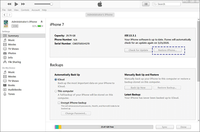The width and height of the screenshot is (200, 132).
Task: Click the scrollbar down arrow
Action: coord(198,120)
